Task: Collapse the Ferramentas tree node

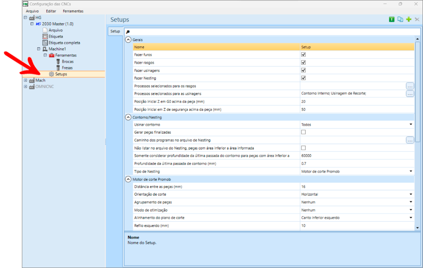Action: tap(45, 55)
